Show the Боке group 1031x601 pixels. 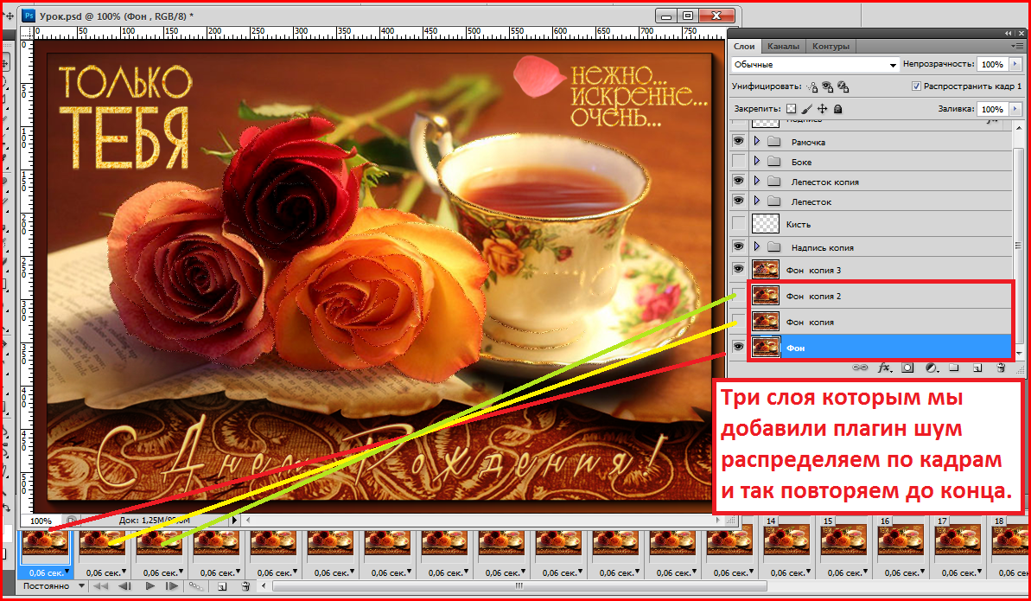click(738, 162)
